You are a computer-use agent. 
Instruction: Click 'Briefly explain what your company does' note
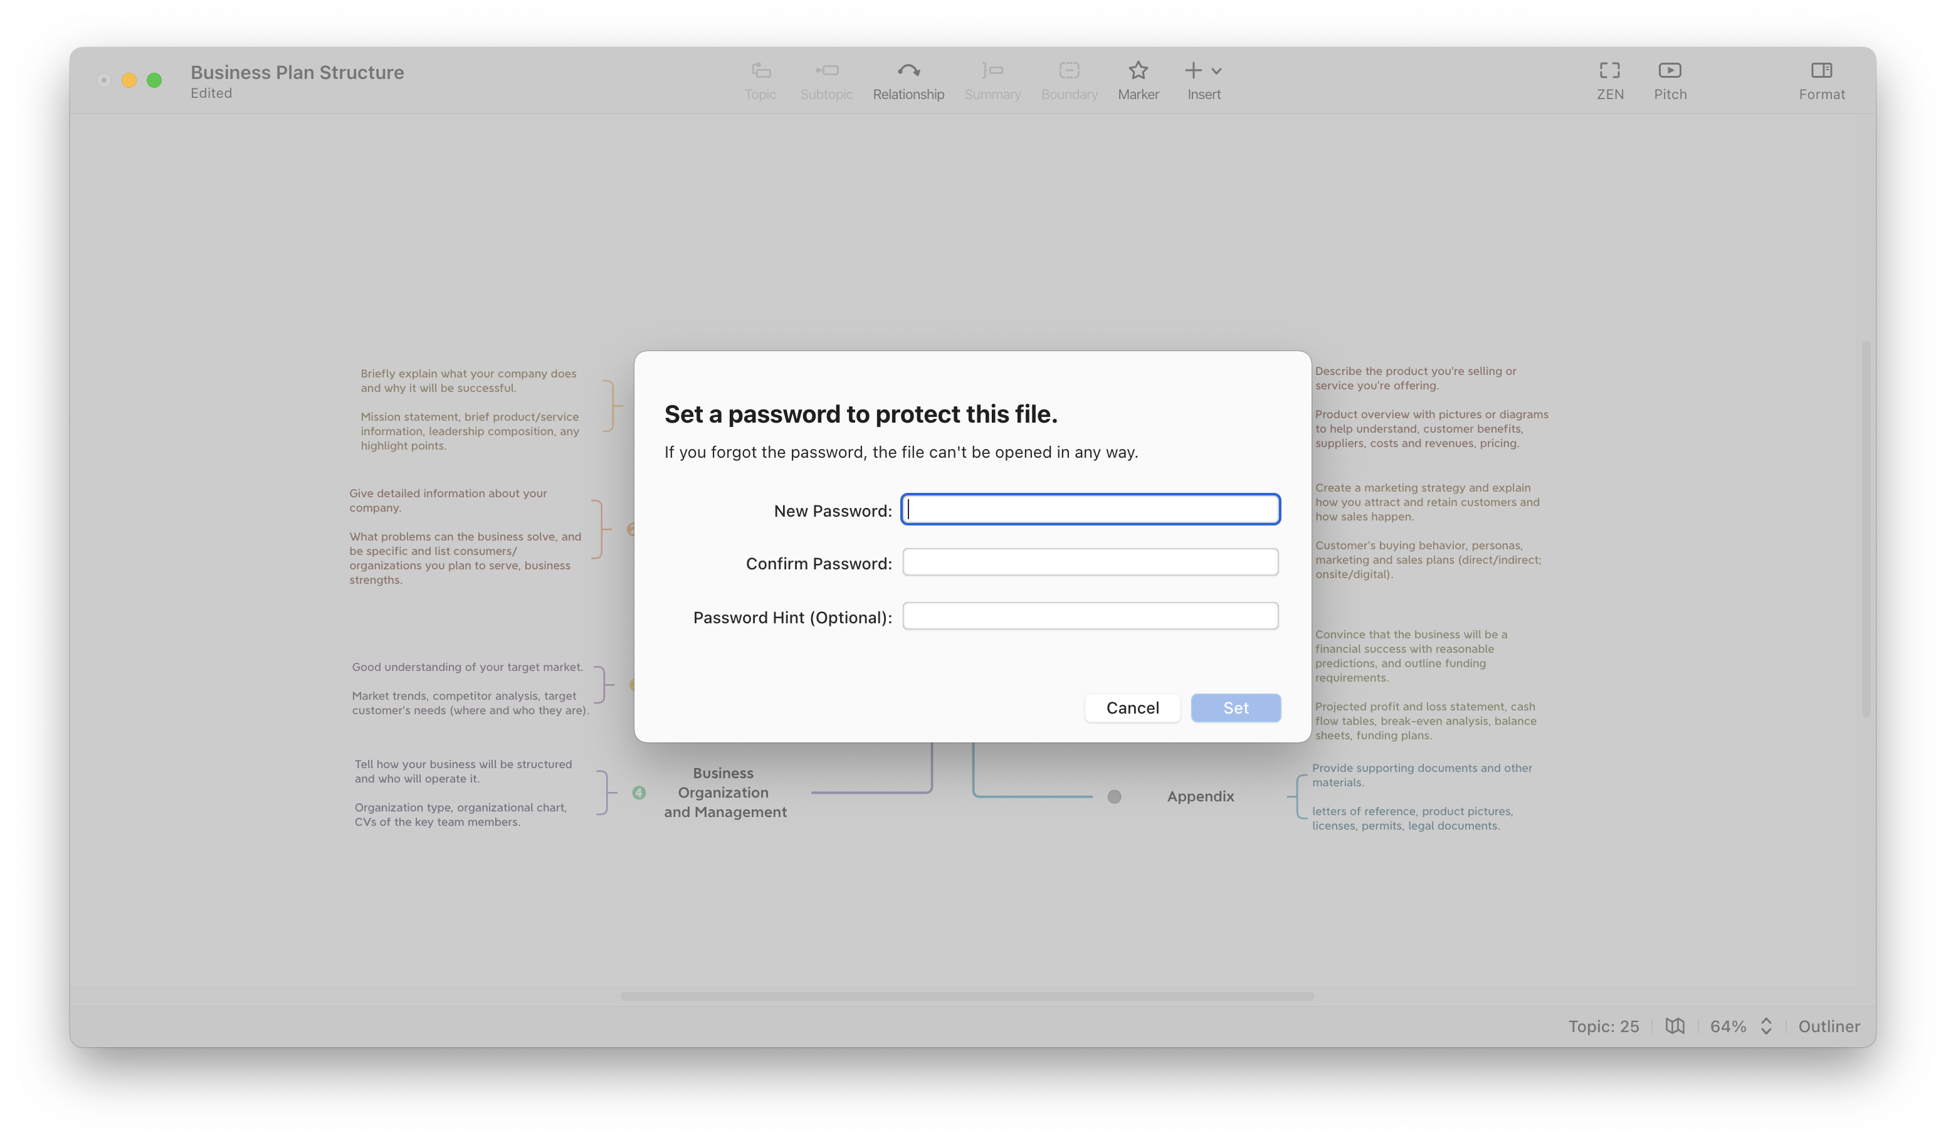[469, 380]
